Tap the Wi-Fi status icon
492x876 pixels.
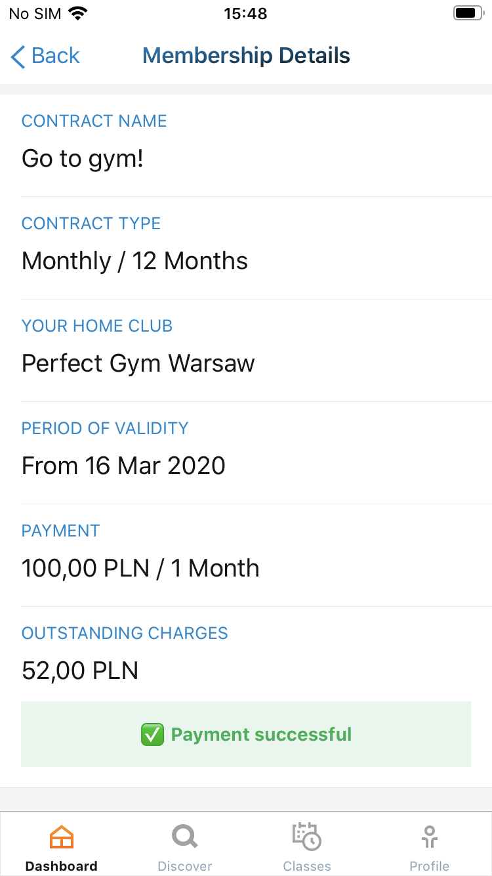78,13
